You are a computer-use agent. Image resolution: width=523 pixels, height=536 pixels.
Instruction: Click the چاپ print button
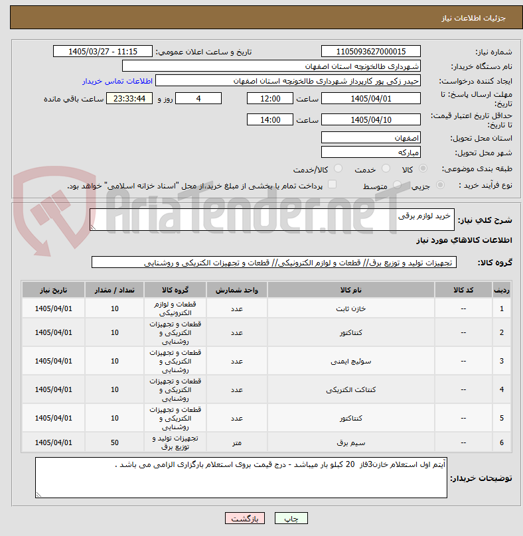pyautogui.click(x=291, y=518)
